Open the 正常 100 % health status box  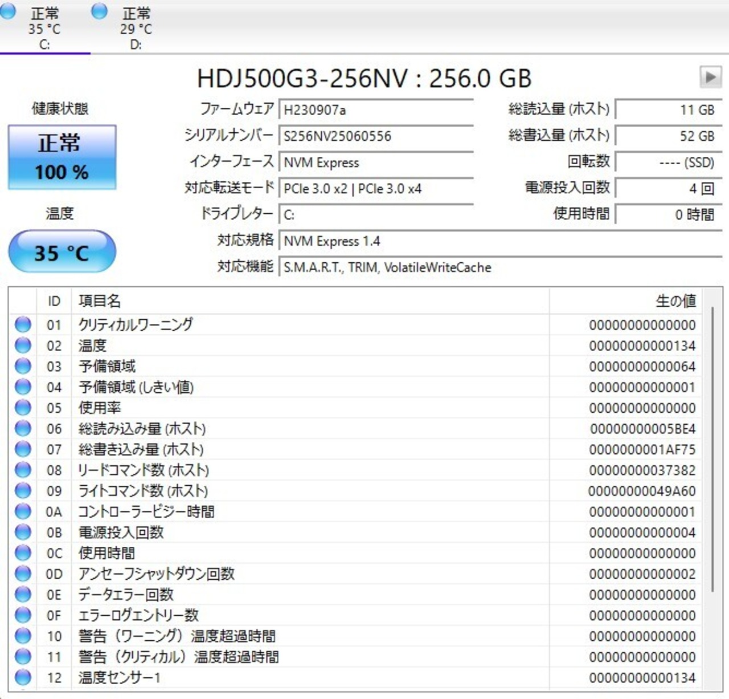(62, 157)
